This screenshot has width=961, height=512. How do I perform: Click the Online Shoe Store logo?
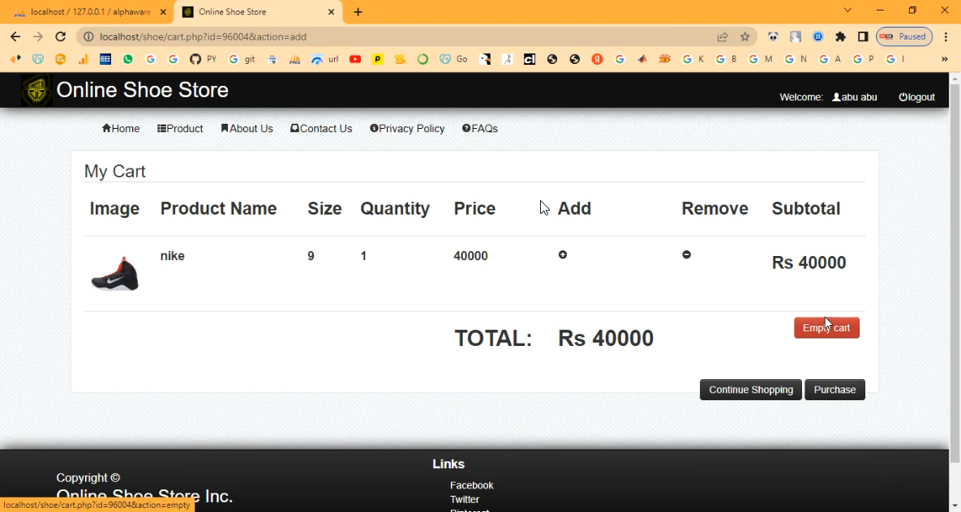[x=36, y=91]
